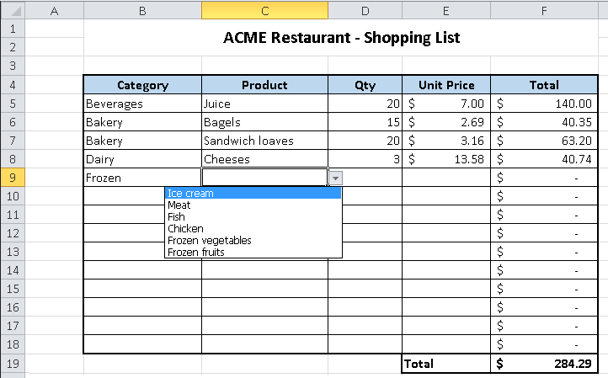Click the Total label in row 19
Viewport: 608px width, 378px height.
point(446,364)
